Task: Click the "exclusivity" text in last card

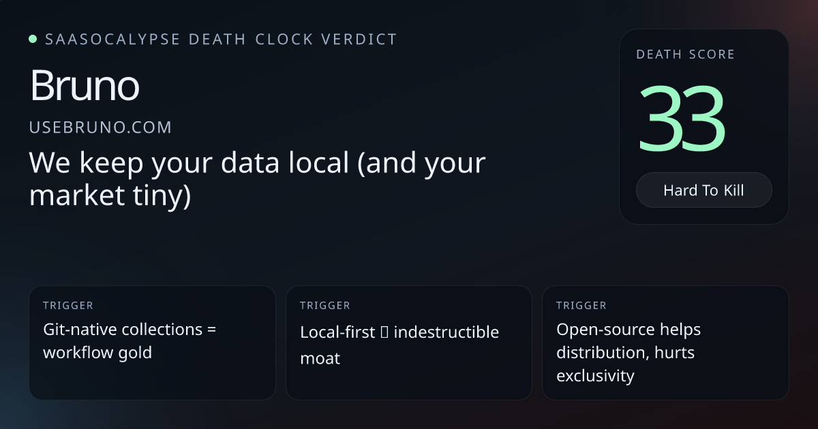Action: [x=595, y=376]
